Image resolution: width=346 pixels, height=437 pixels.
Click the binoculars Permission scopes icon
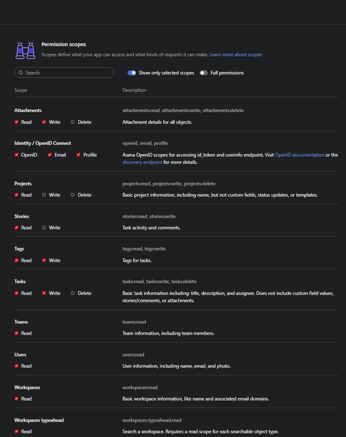26,51
